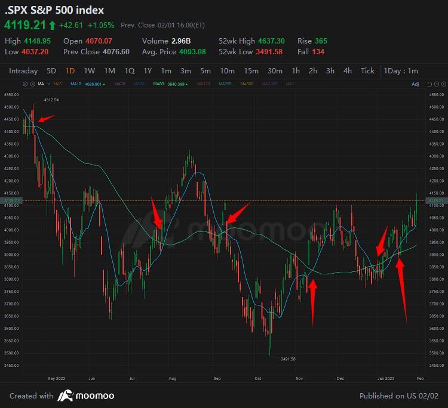Select the 1W timeframe tab

pos(89,70)
